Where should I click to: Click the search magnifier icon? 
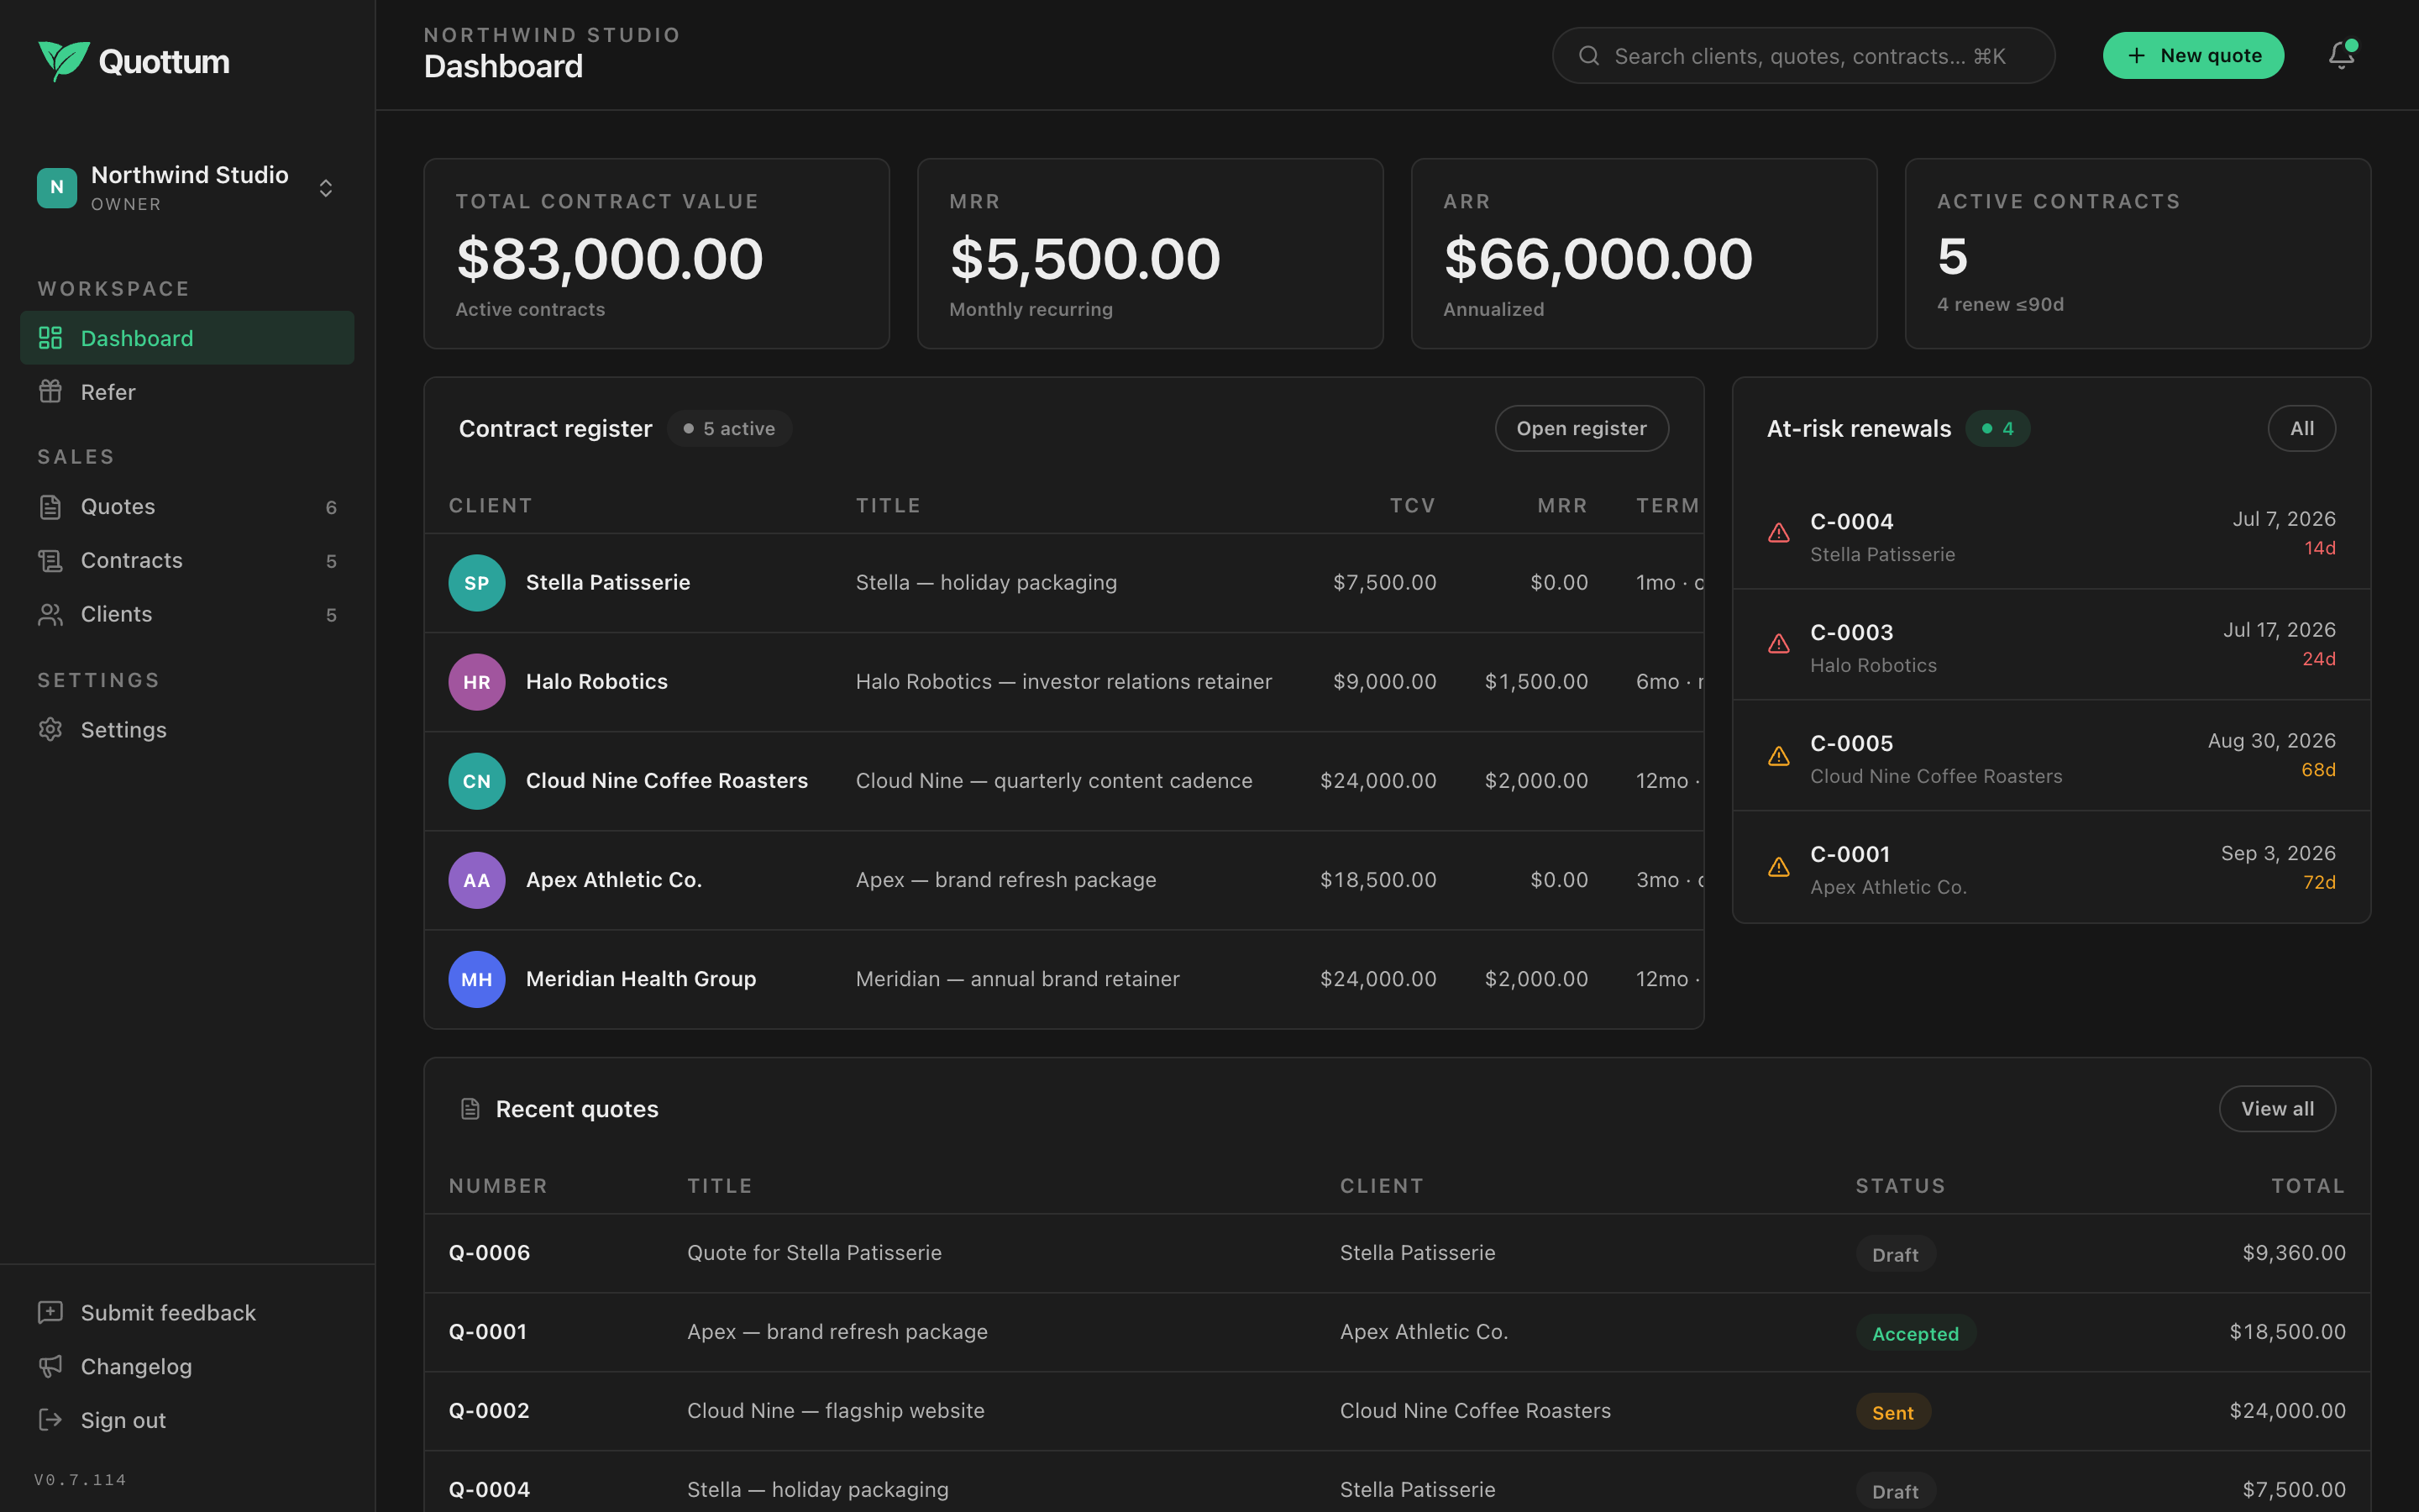point(1588,56)
